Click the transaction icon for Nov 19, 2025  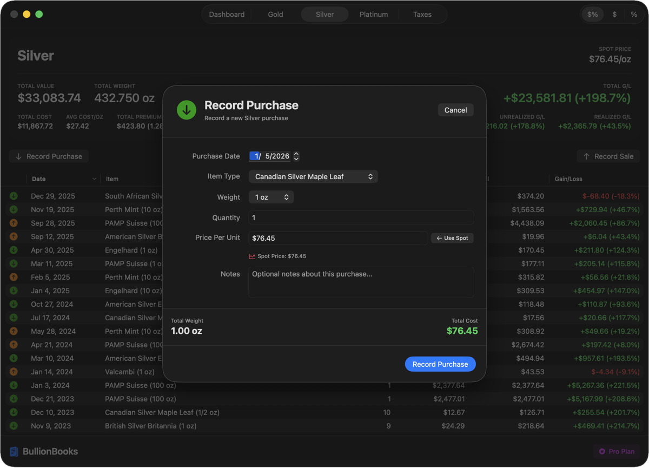point(14,209)
